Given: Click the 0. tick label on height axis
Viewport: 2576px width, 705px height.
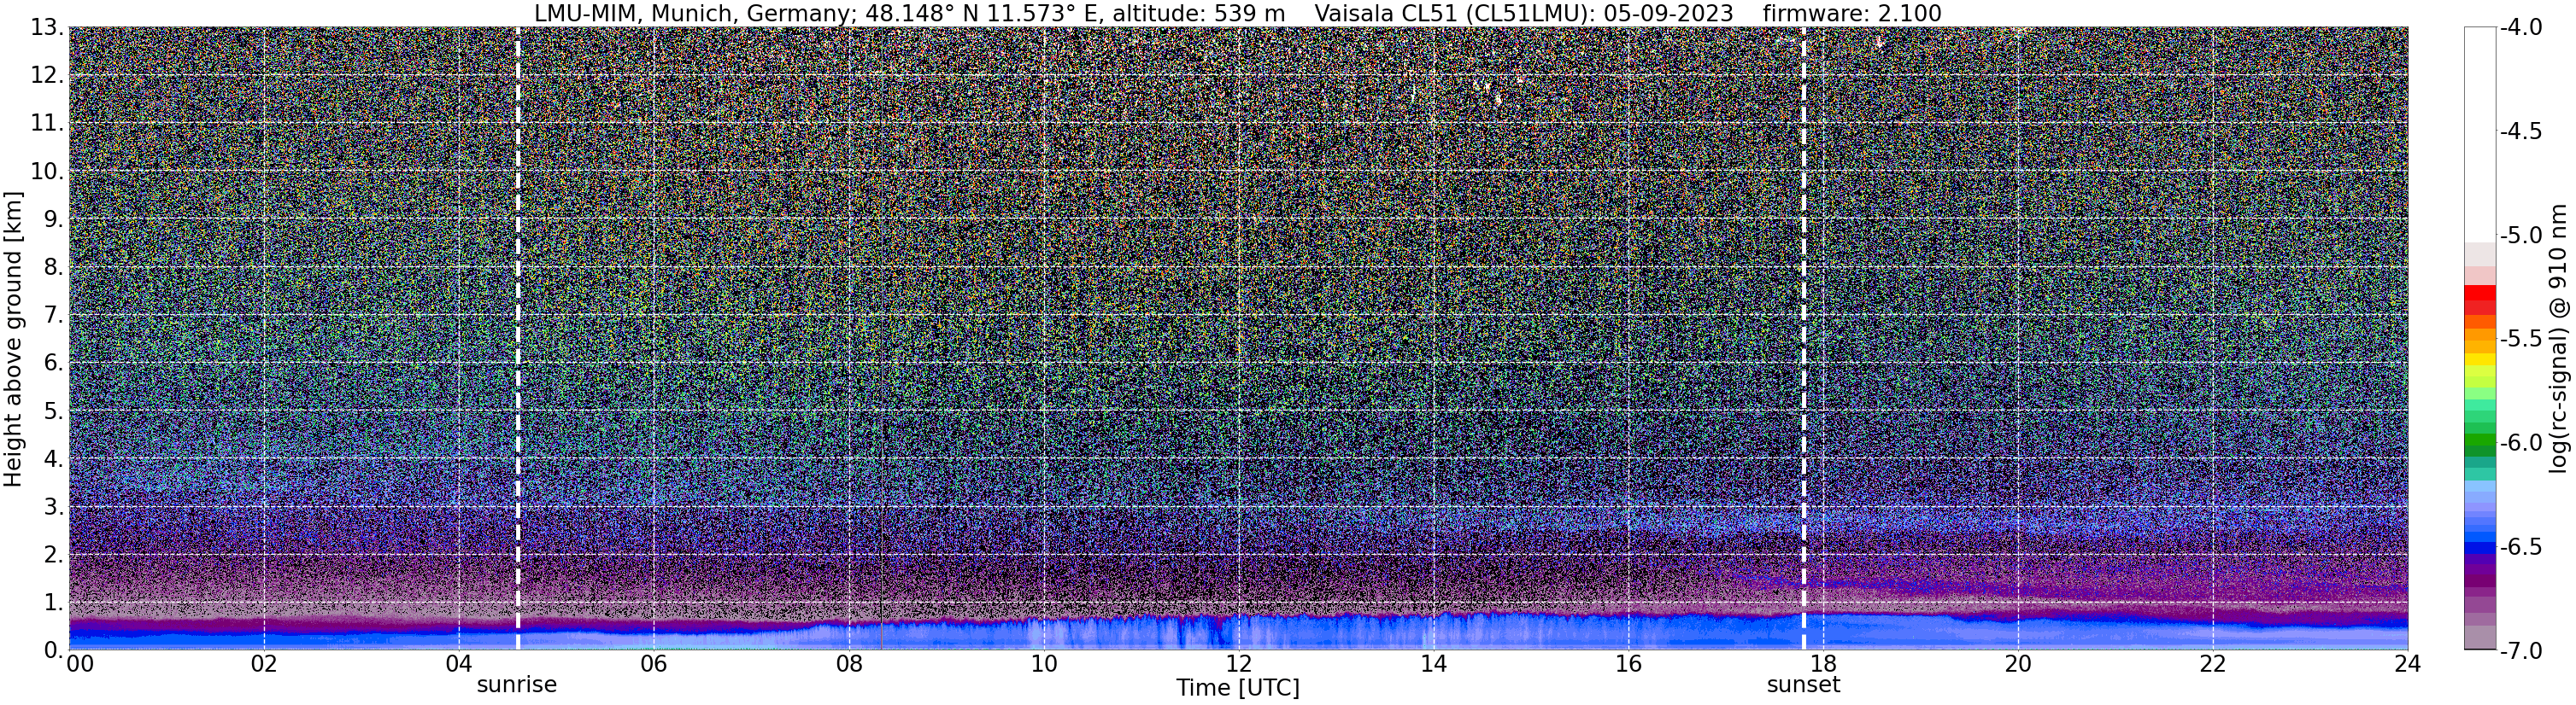Looking at the screenshot, I should pyautogui.click(x=53, y=650).
